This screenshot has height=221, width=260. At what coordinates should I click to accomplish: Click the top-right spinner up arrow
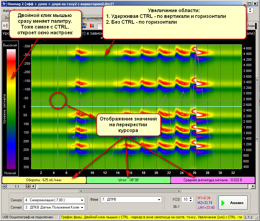[250, 9]
